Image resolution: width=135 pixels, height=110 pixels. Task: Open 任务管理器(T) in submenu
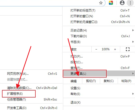click(31, 99)
